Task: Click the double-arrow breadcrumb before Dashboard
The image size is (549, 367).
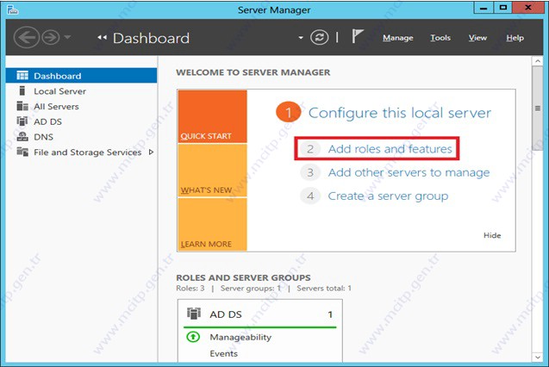Action: (x=102, y=37)
